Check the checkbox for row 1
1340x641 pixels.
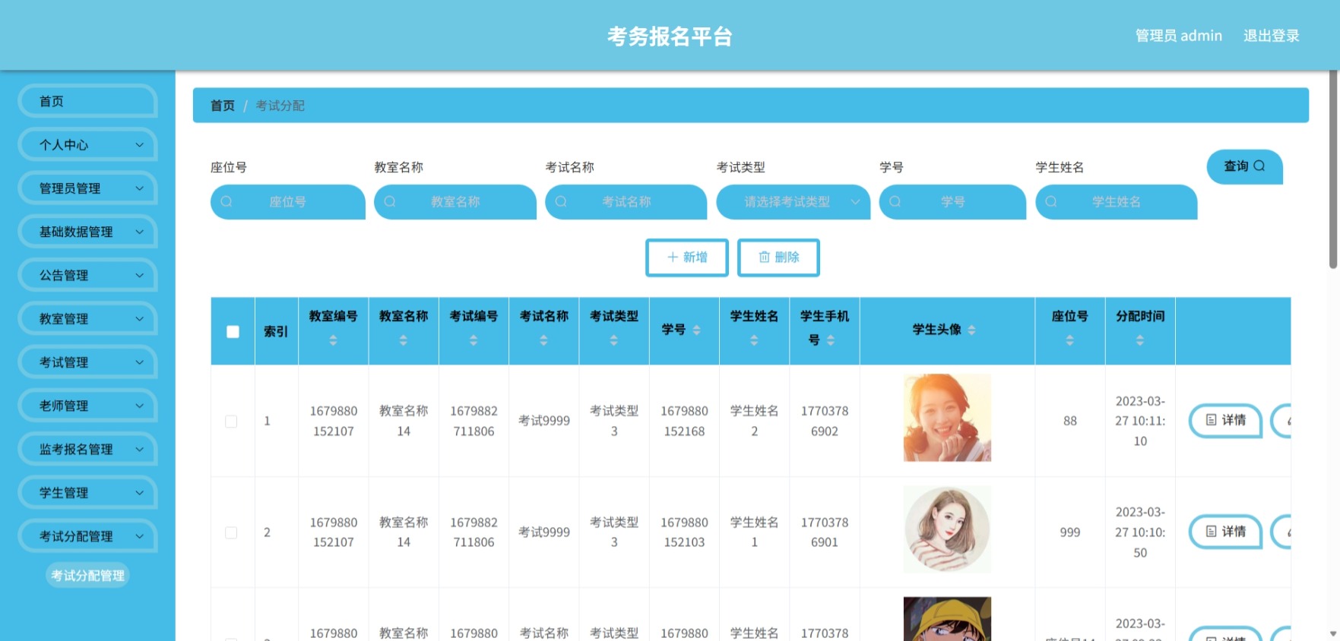pyautogui.click(x=231, y=422)
